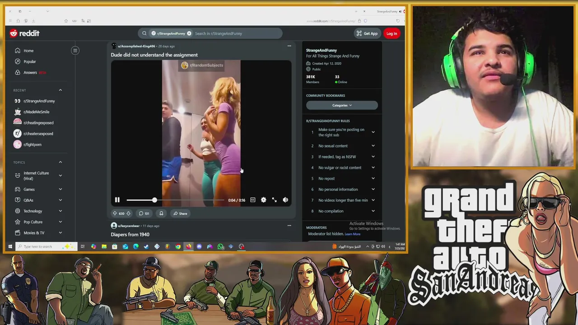Screen dimensions: 578x325
Task: Reload the page in the browser
Action: coord(397,21)
